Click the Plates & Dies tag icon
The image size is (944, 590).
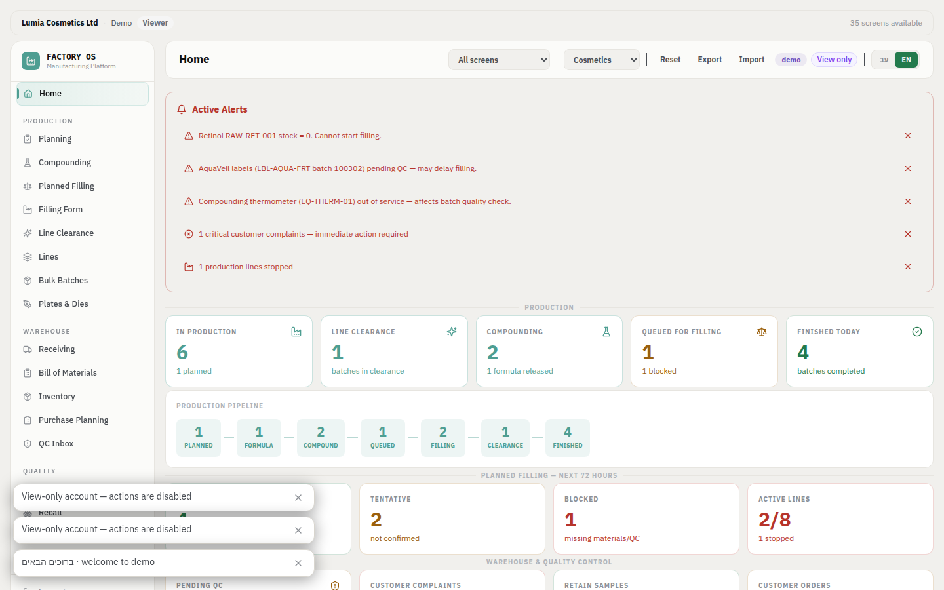(28, 304)
